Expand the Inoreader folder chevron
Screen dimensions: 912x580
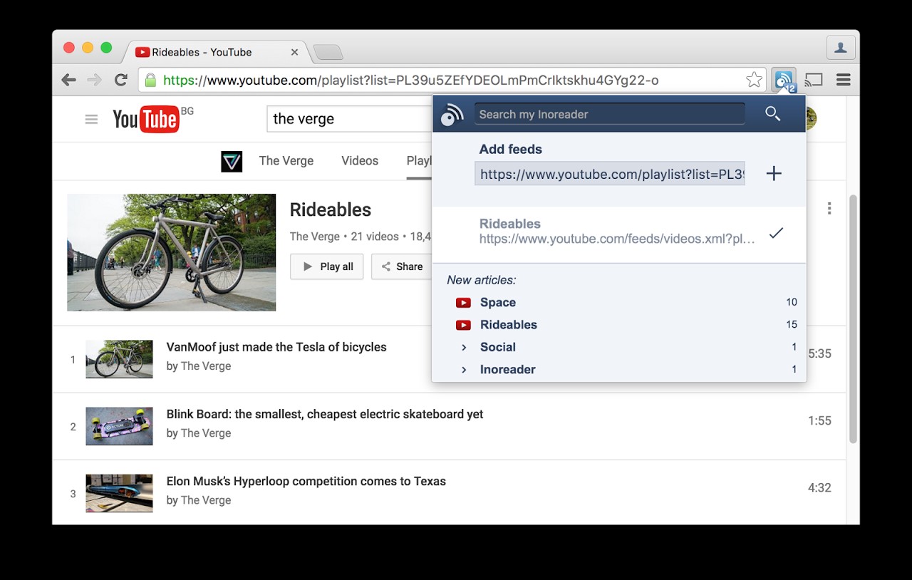464,369
